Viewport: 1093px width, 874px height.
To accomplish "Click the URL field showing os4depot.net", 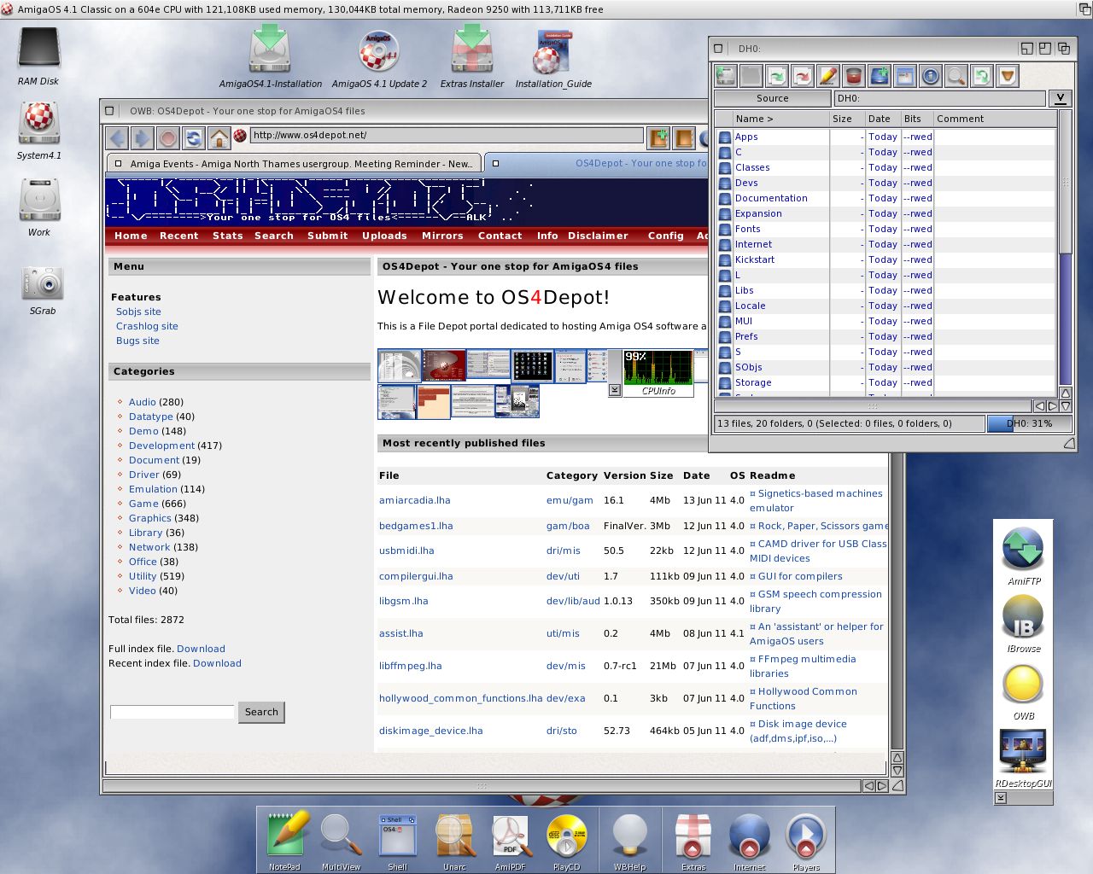I will (447, 135).
